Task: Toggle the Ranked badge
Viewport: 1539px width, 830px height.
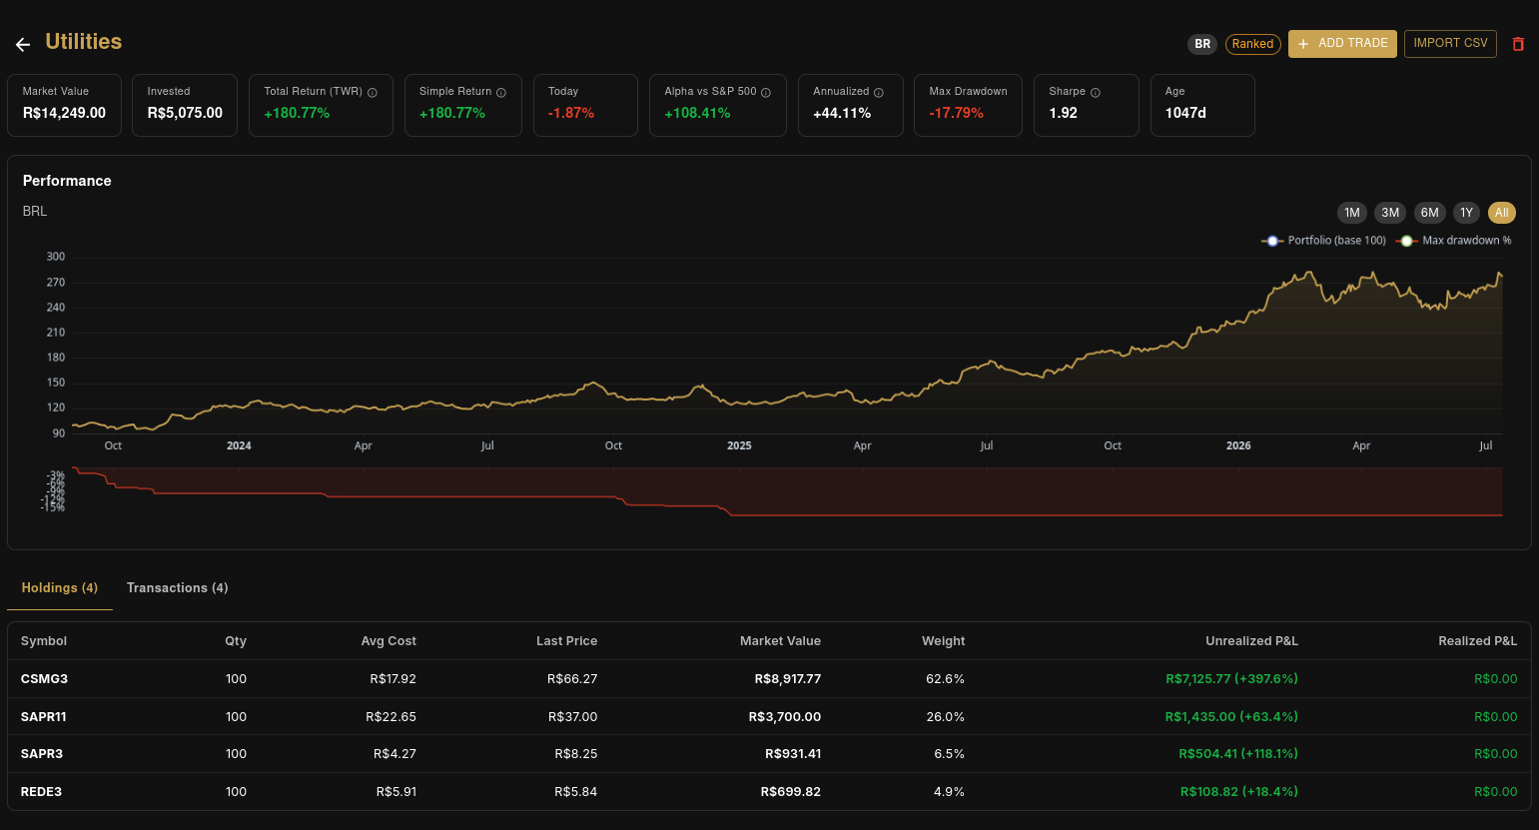Action: pyautogui.click(x=1252, y=44)
